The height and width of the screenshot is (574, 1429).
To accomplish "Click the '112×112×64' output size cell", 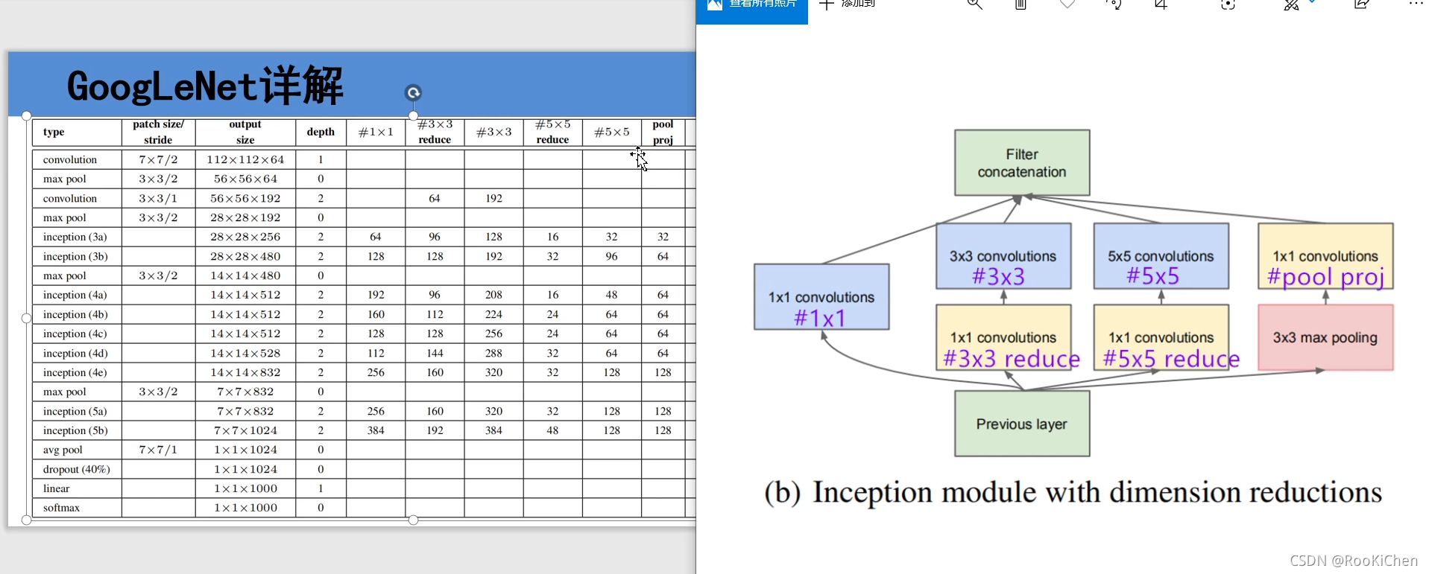I will (x=245, y=159).
